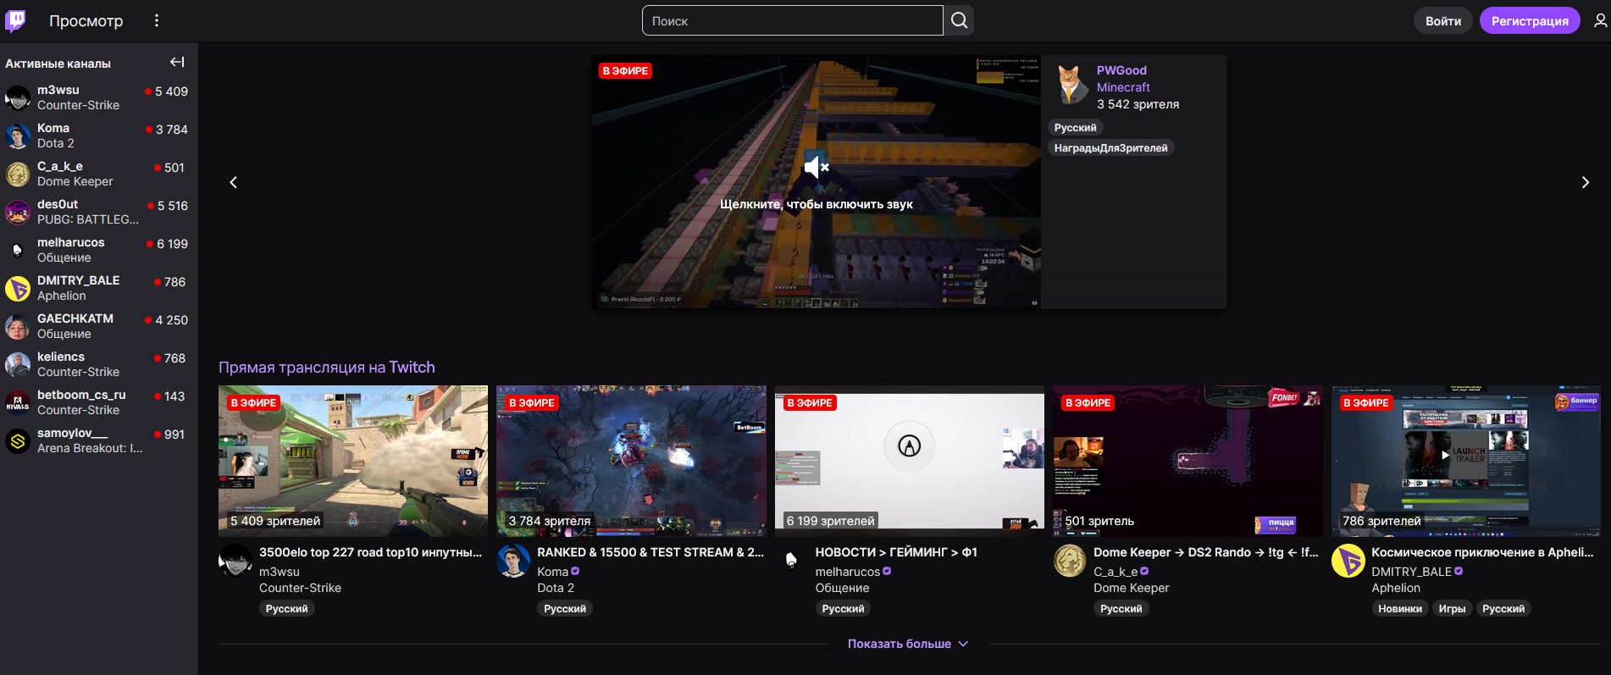The width and height of the screenshot is (1611, 675).
Task: Open Koma Dota 2 stream thumbnail
Action: click(631, 461)
